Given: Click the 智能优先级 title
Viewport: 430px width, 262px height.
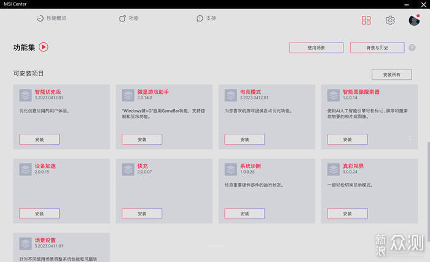Looking at the screenshot, I should click(48, 92).
